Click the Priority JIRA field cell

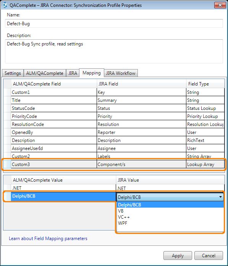coord(142,116)
